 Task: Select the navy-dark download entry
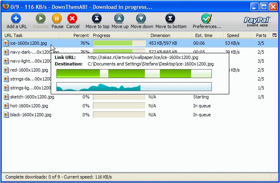(x=31, y=52)
